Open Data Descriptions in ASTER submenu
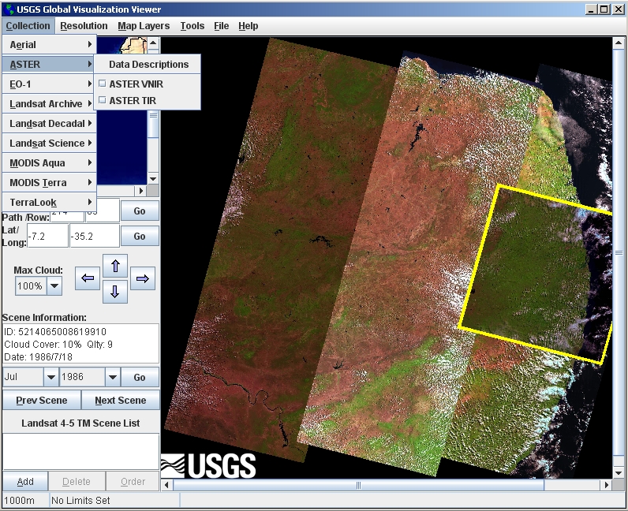This screenshot has width=628, height=511. [x=148, y=64]
